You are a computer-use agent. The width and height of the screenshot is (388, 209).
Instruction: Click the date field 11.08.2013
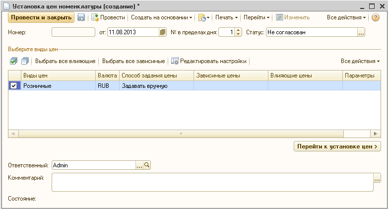click(133, 32)
